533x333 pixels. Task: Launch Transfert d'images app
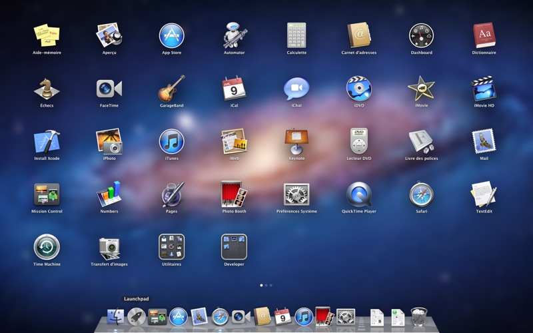coord(109,248)
